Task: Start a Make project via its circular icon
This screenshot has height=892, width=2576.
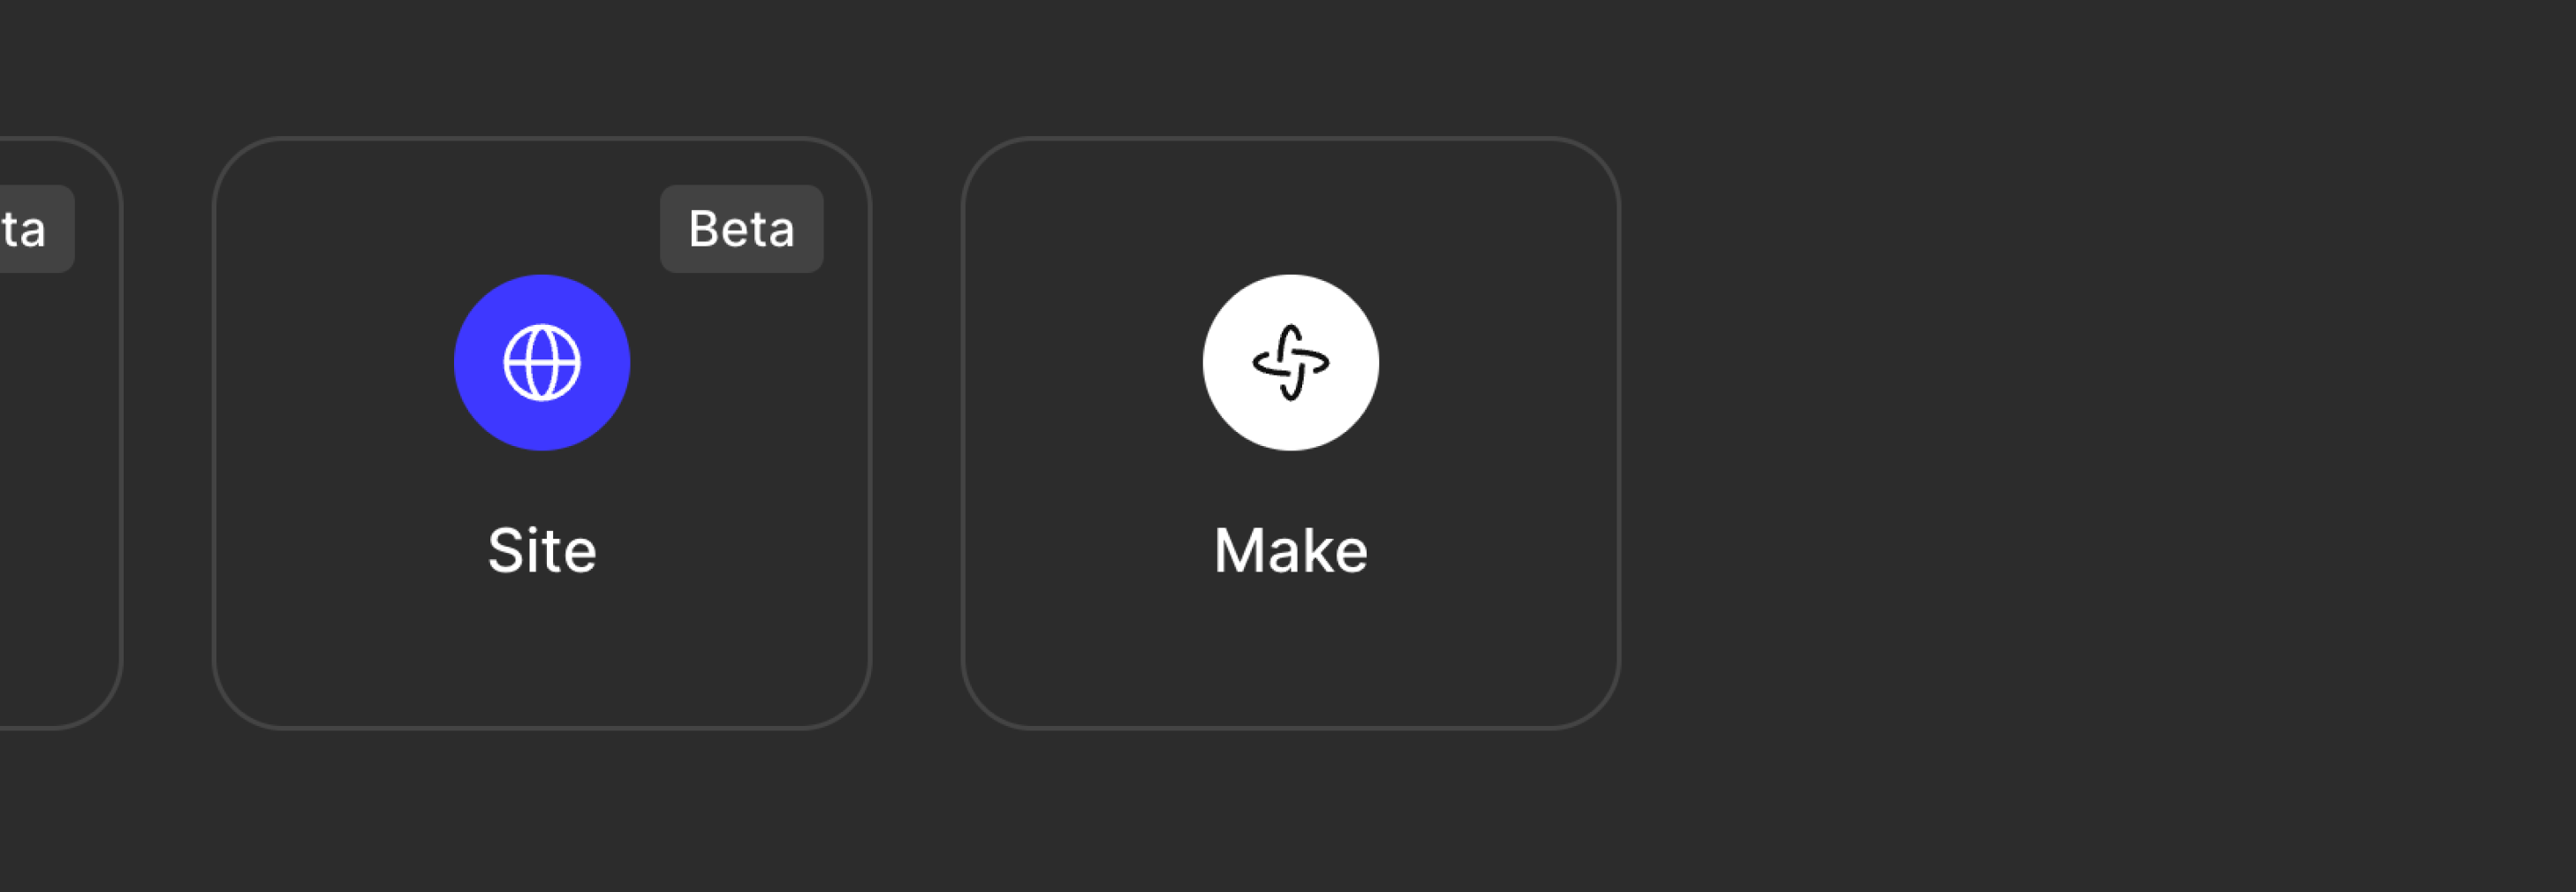Action: (x=1290, y=362)
